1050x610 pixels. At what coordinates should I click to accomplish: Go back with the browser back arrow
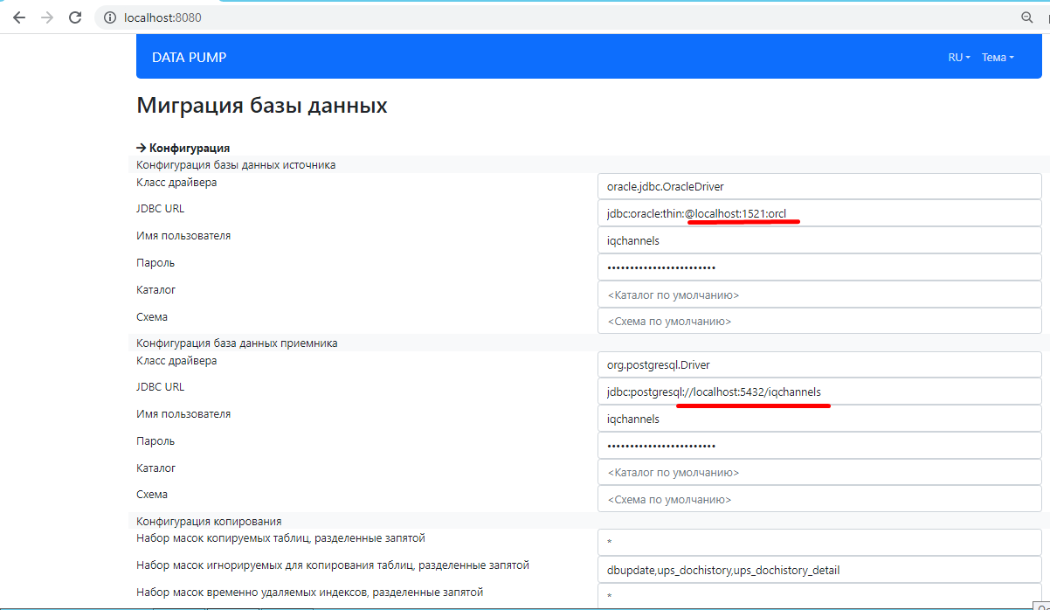coord(18,17)
